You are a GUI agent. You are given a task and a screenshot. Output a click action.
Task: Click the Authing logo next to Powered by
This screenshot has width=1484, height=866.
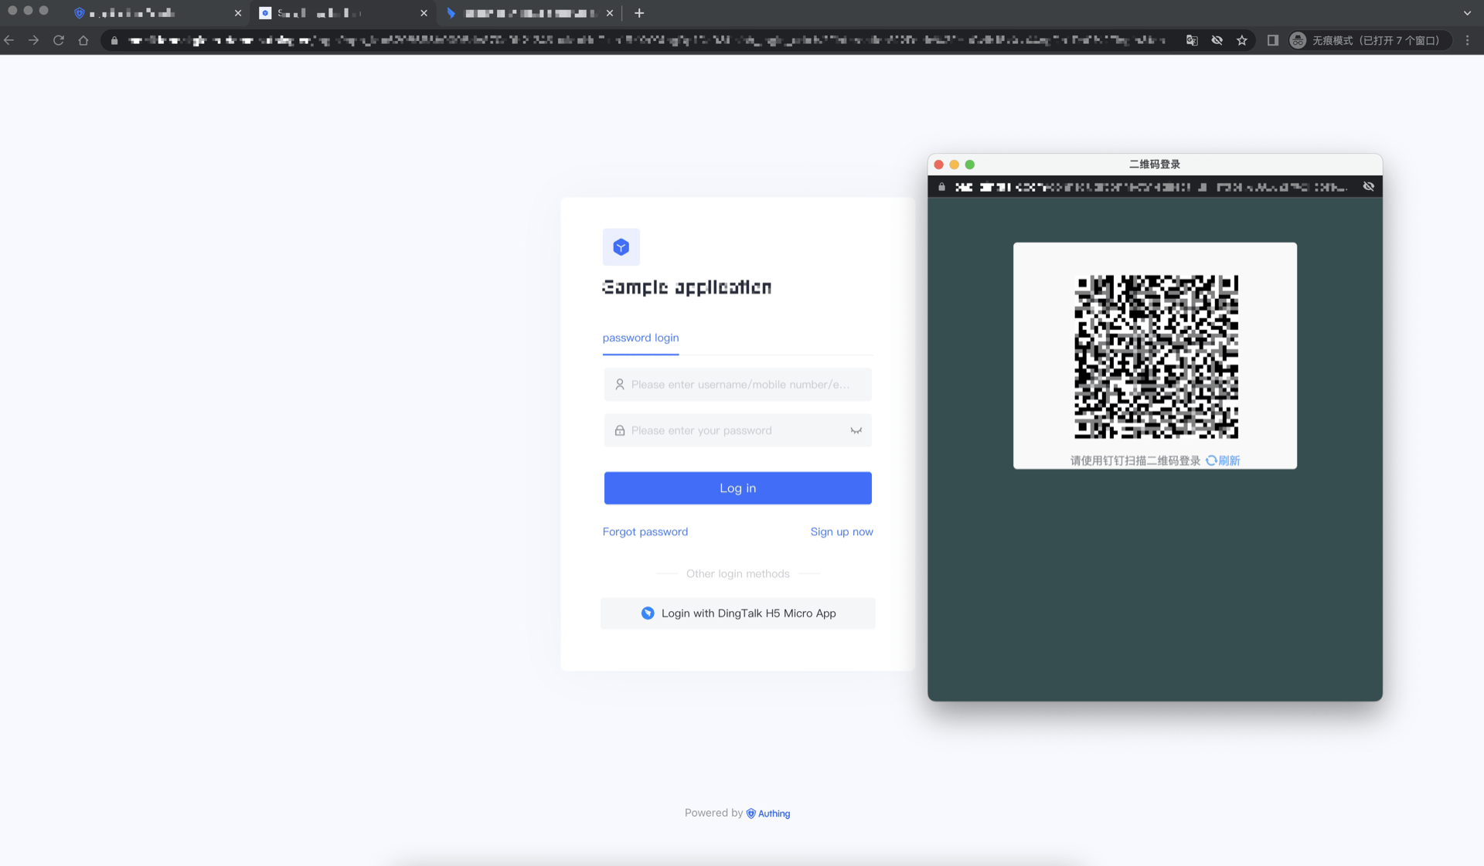(x=750, y=813)
